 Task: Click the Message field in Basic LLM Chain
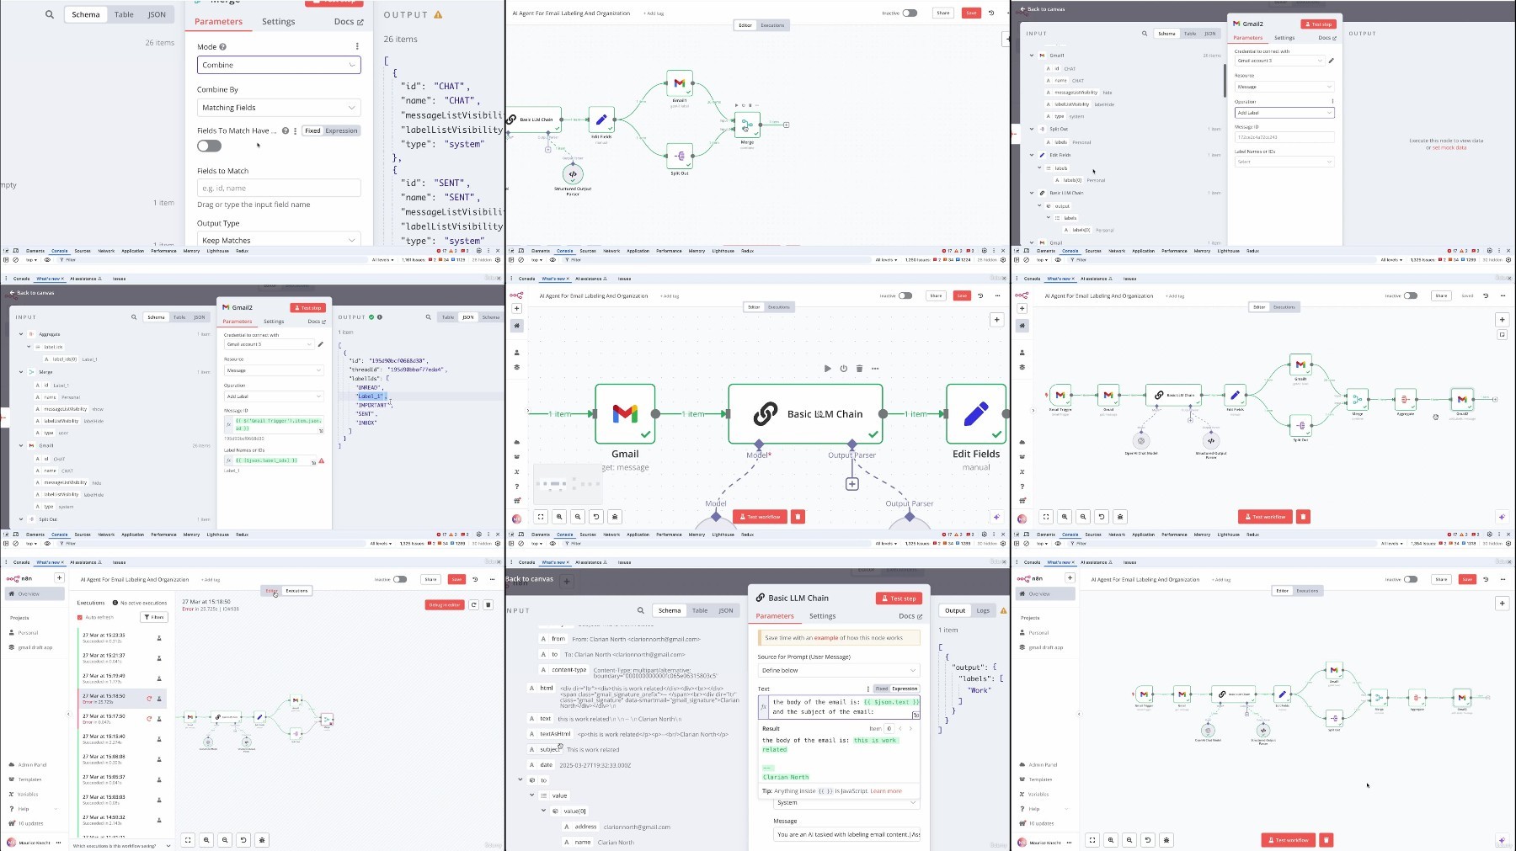[x=846, y=834]
